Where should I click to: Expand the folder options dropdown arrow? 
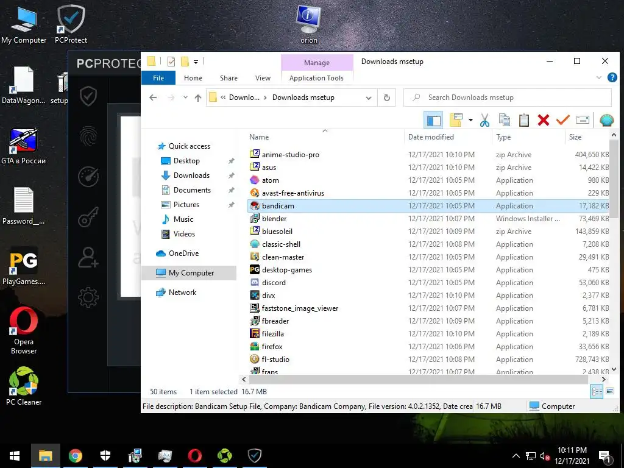click(470, 120)
